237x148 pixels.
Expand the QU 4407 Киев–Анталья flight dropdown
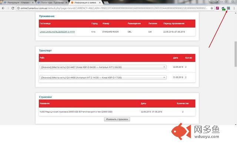click(x=103, y=67)
